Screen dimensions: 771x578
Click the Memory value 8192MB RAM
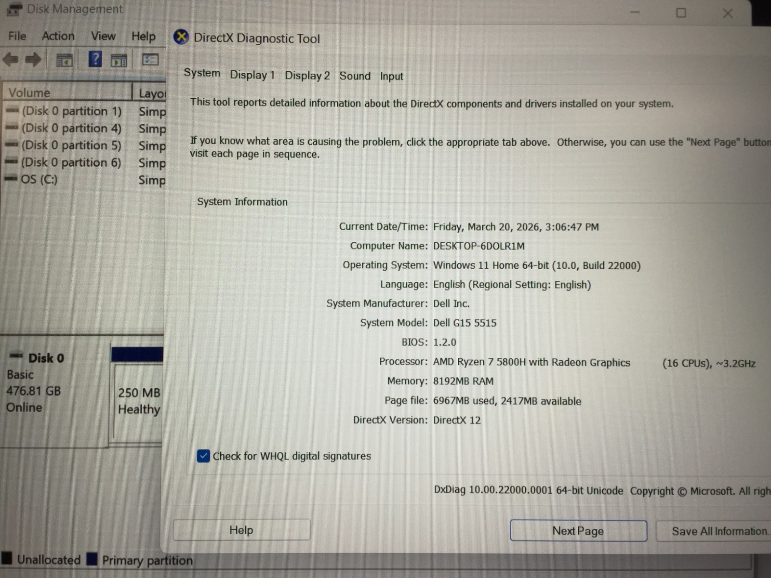(463, 381)
